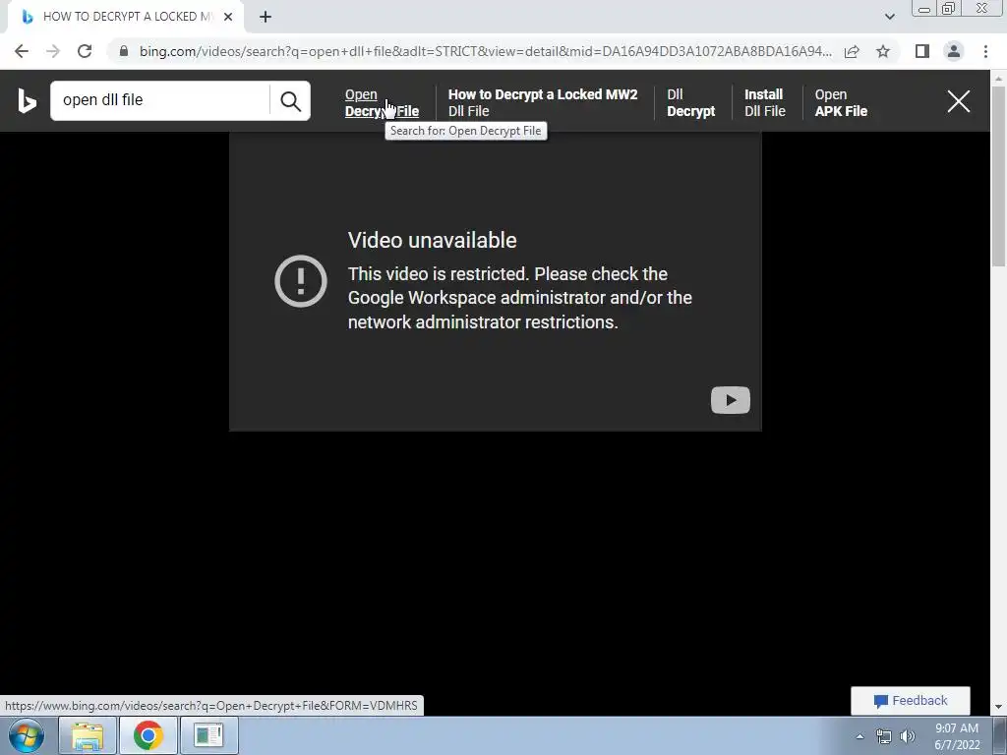1007x755 pixels.
Task: Open the network tray icon
Action: coord(884,736)
